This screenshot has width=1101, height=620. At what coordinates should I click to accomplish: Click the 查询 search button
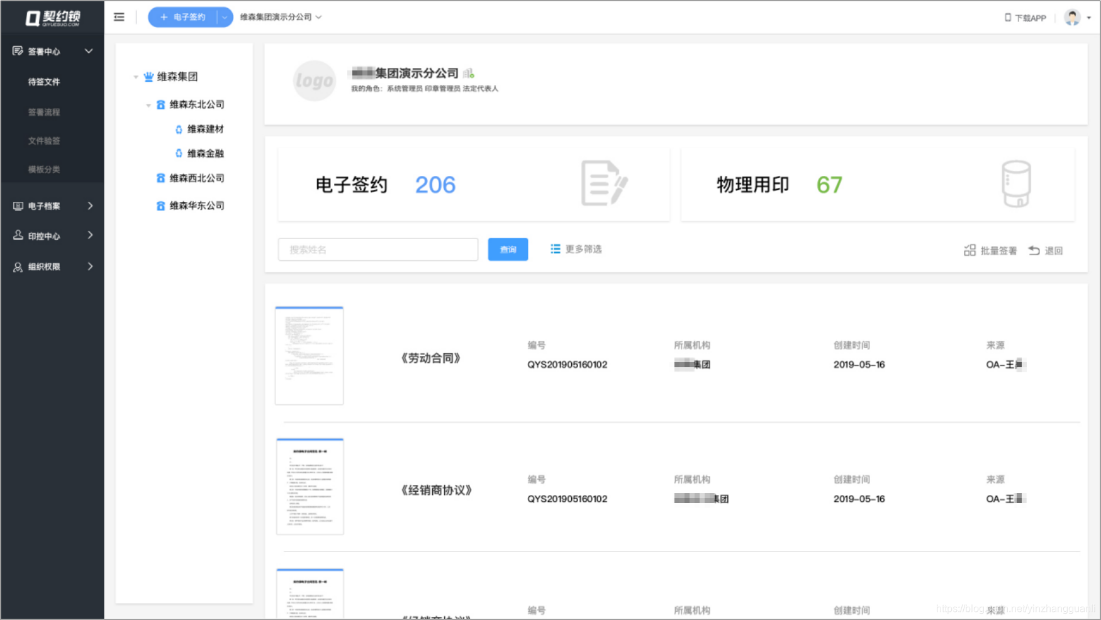point(507,249)
